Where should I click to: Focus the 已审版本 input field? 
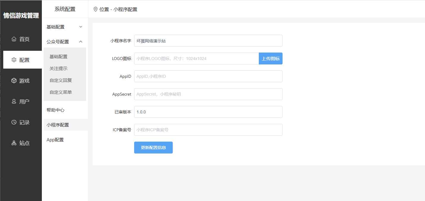point(208,112)
